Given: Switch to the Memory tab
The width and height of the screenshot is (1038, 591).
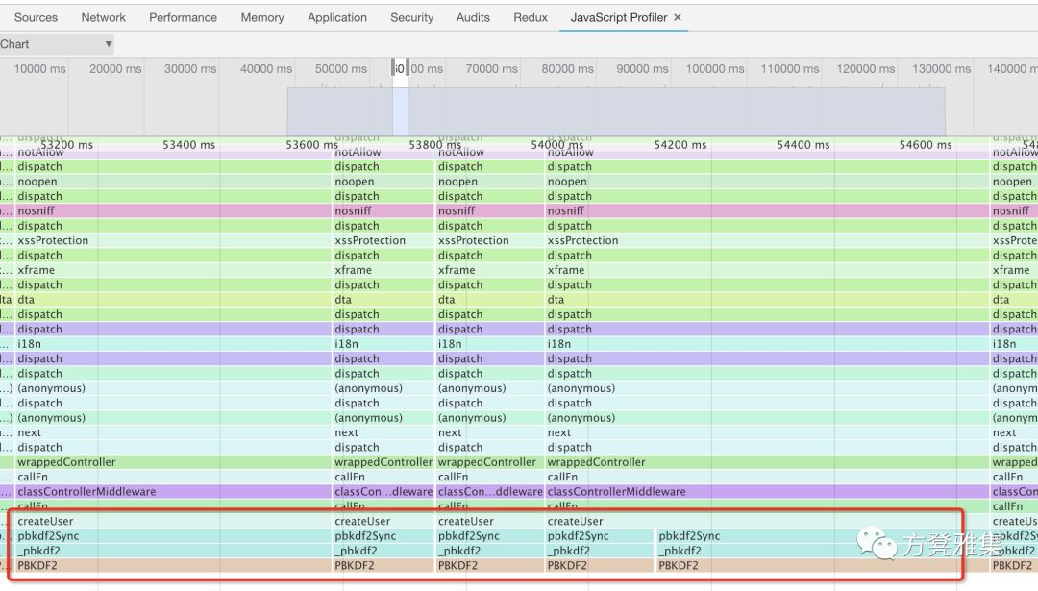Looking at the screenshot, I should click(x=262, y=18).
